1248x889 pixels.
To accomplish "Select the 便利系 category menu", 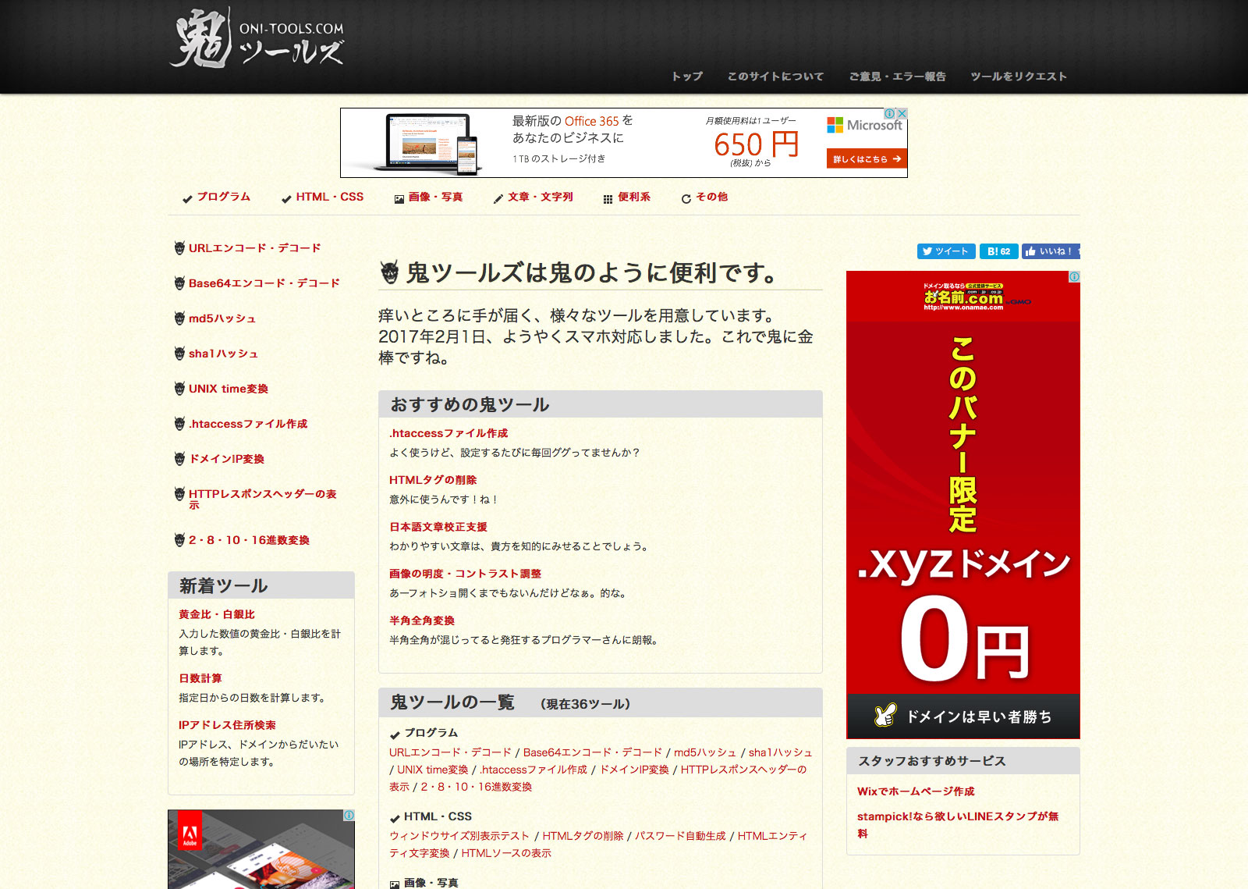I will [633, 197].
